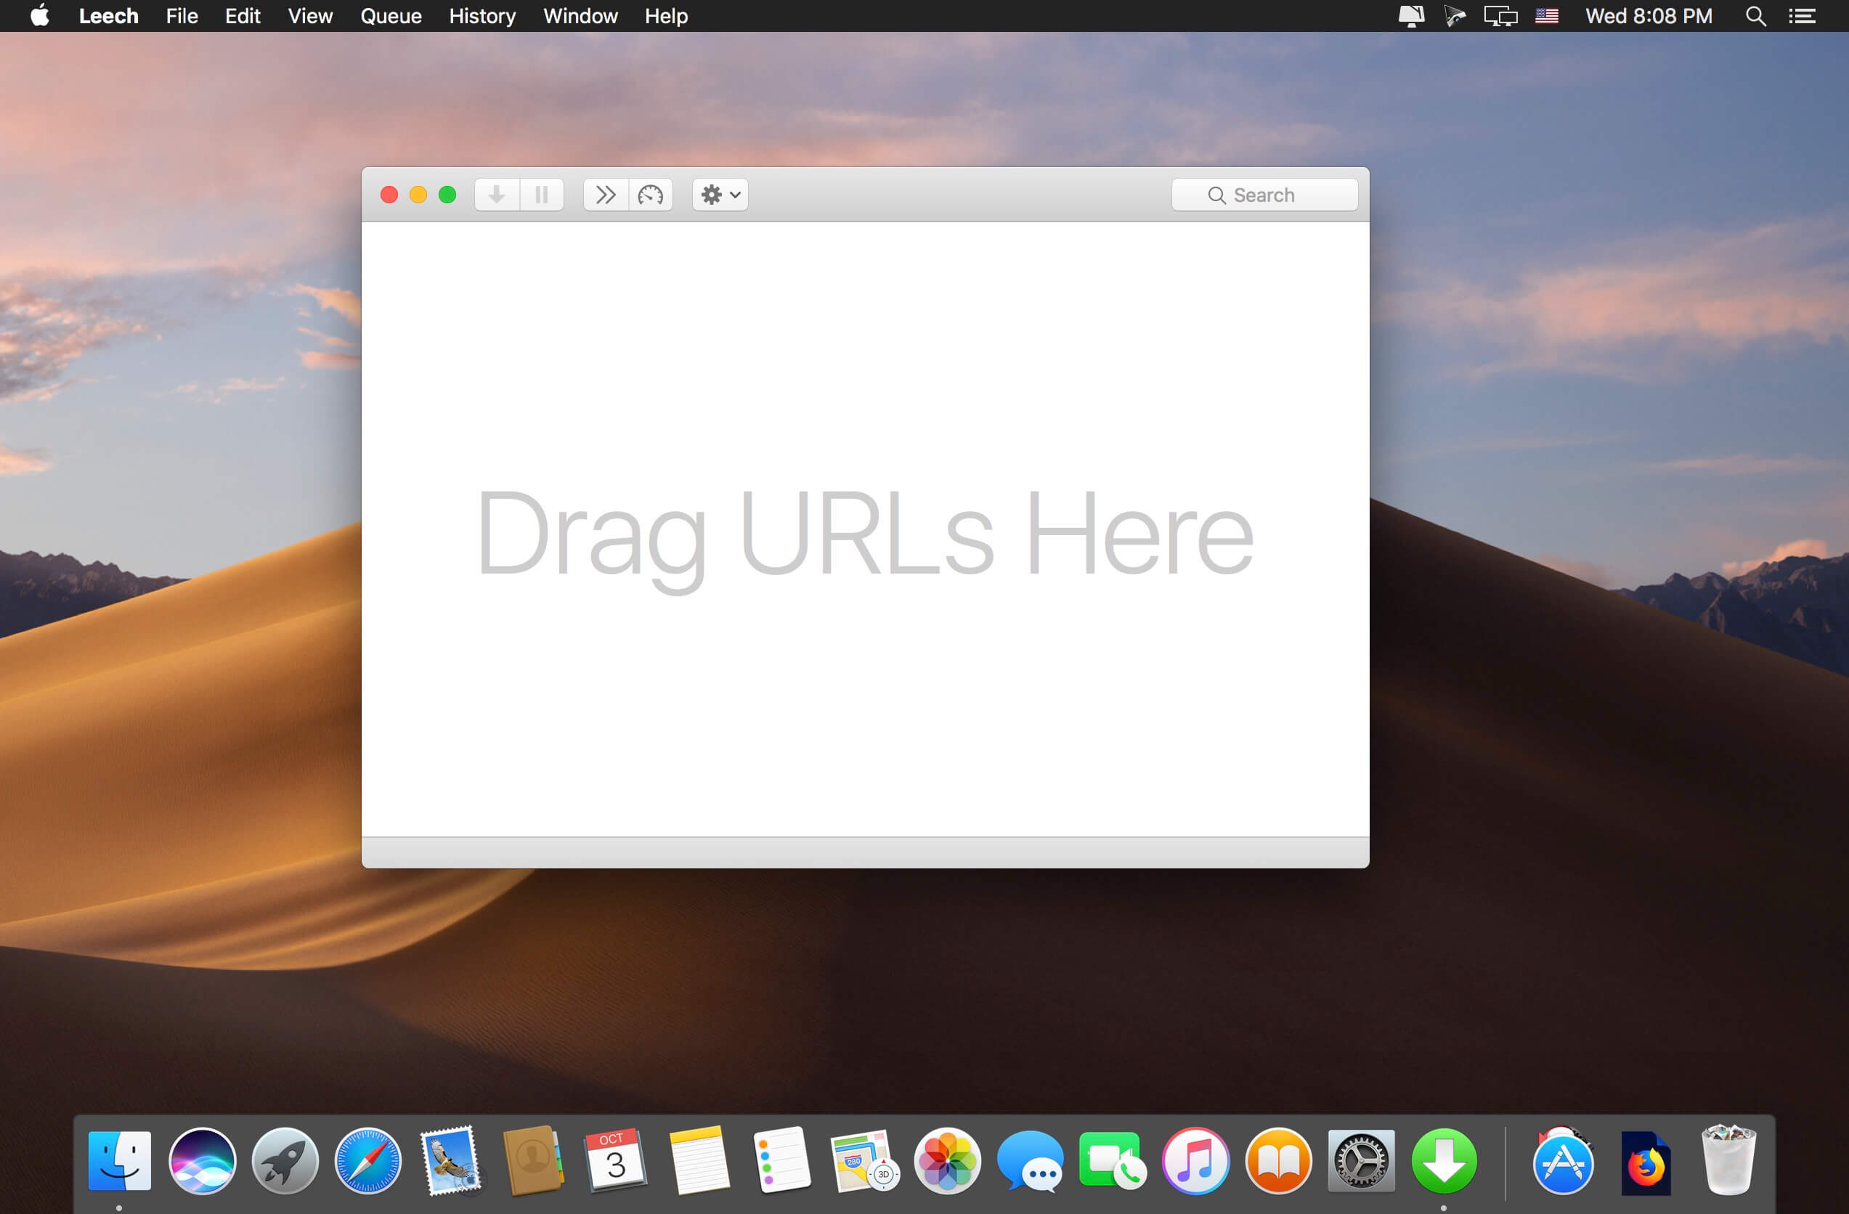Open Spotlight search in menu bar
1849x1214 pixels.
1755,15
